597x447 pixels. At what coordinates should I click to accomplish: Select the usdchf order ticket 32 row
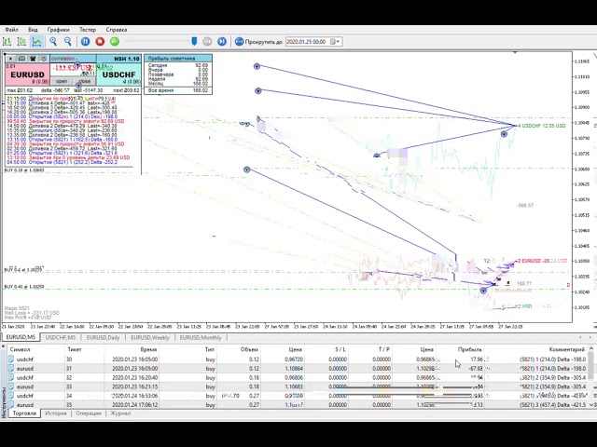(x=298, y=377)
